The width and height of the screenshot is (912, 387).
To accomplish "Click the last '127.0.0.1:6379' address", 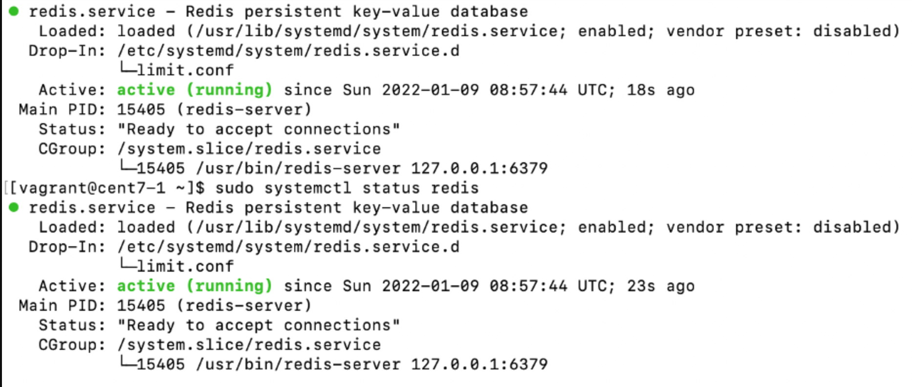I will coord(479,364).
